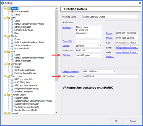Click the Cancel button

click(x=133, y=121)
